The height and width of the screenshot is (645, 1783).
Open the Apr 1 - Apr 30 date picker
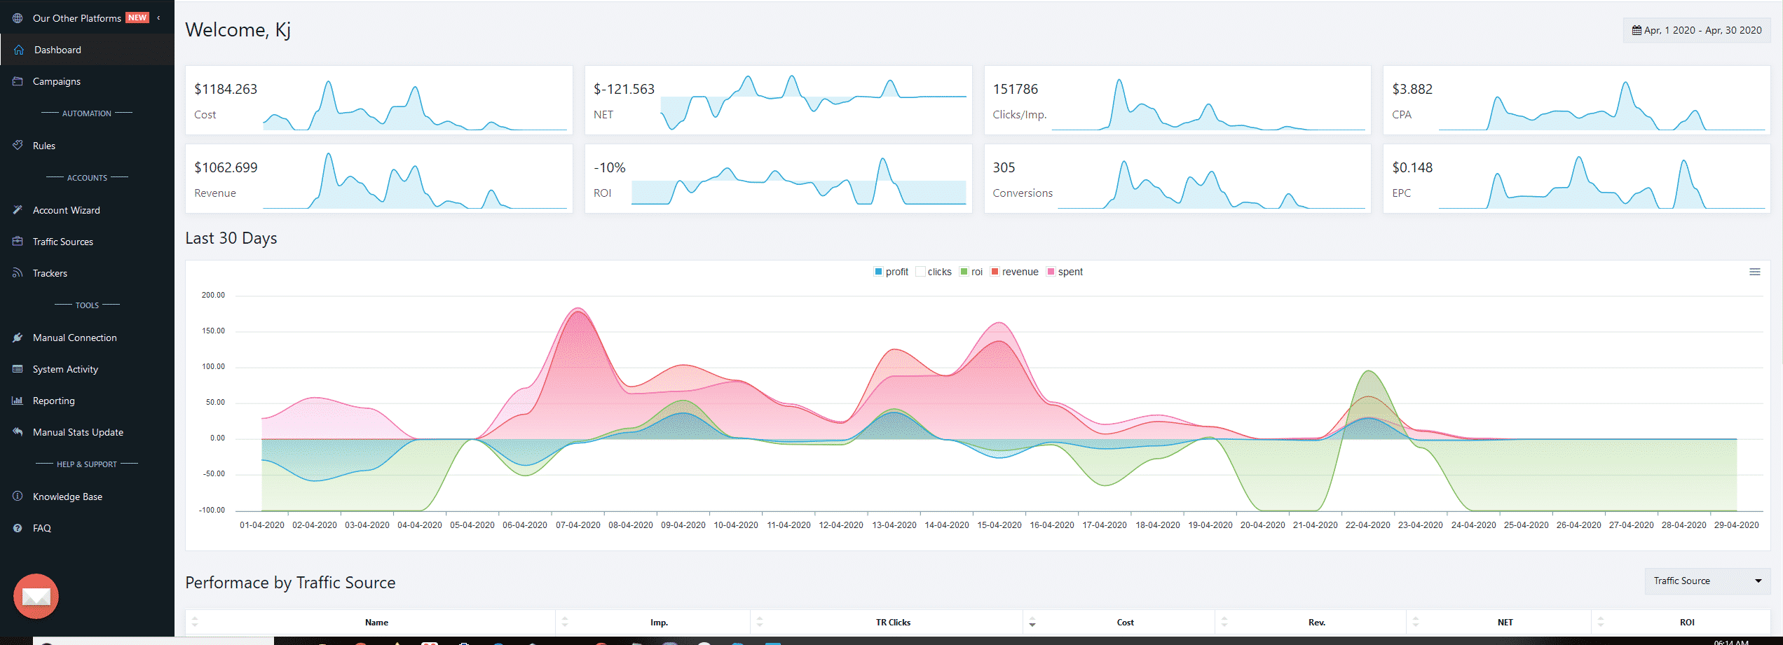point(1697,30)
